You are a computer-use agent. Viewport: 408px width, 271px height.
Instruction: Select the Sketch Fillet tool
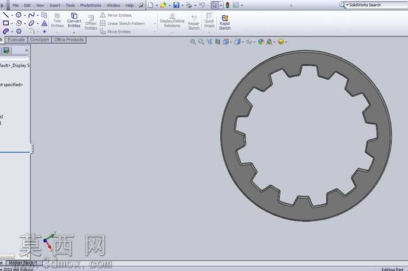pyautogui.click(x=31, y=31)
